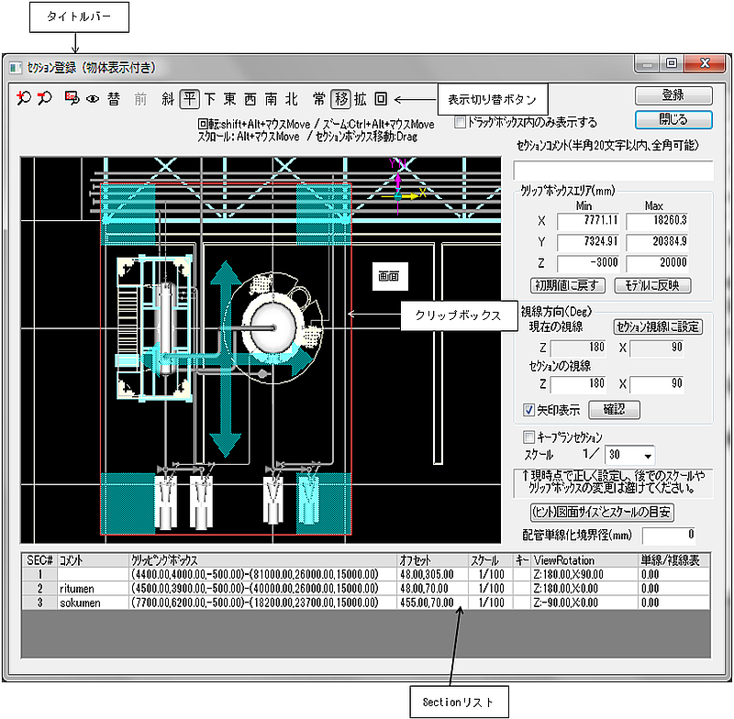Image resolution: width=734 pixels, height=719 pixels.
Task: Open the スケール 1/30 dropdown
Action: point(649,455)
